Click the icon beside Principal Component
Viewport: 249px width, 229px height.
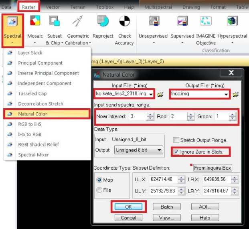coord(10,63)
